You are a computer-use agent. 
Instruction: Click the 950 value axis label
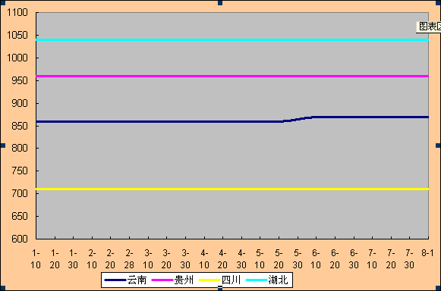[20, 80]
